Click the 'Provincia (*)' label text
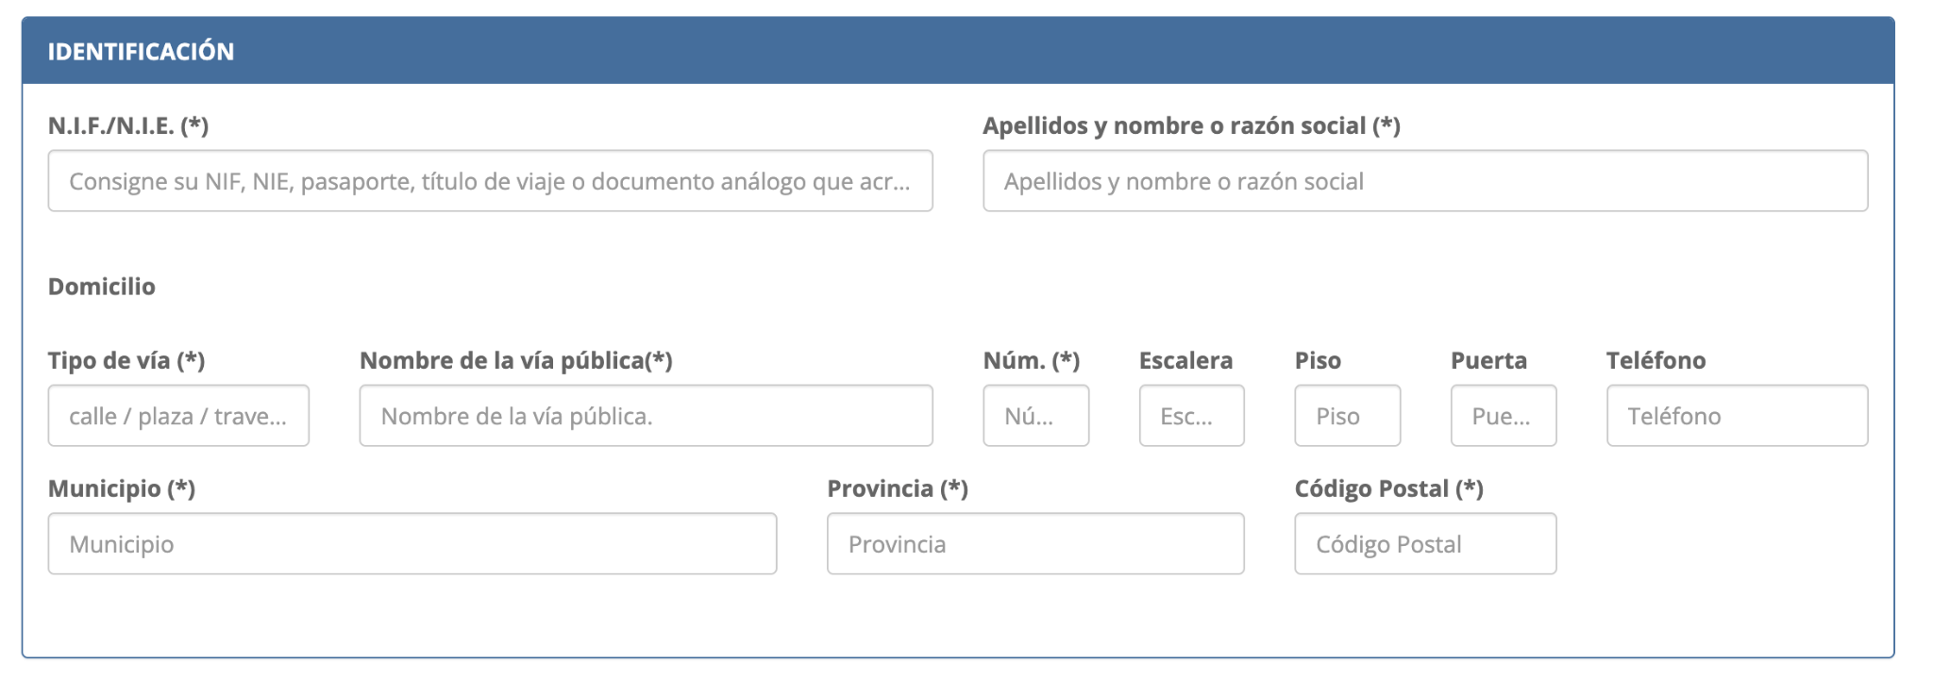 [898, 489]
